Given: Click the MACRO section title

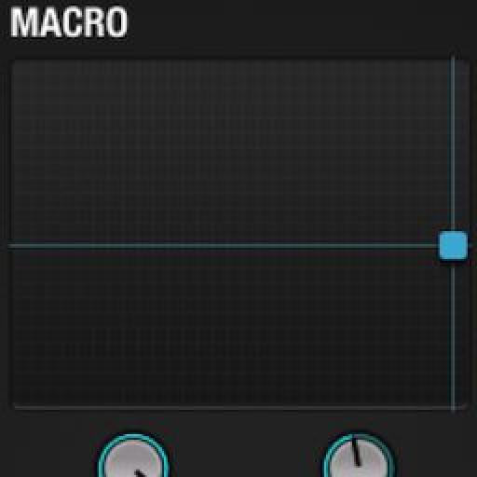Looking at the screenshot, I should click(69, 22).
